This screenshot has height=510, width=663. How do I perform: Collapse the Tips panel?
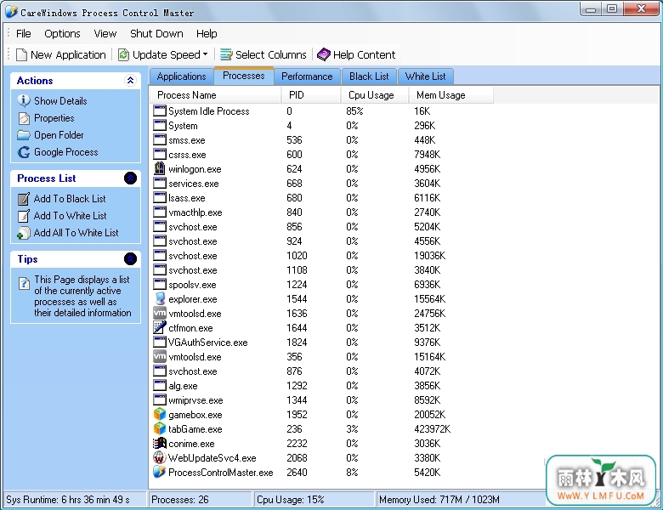[130, 258]
